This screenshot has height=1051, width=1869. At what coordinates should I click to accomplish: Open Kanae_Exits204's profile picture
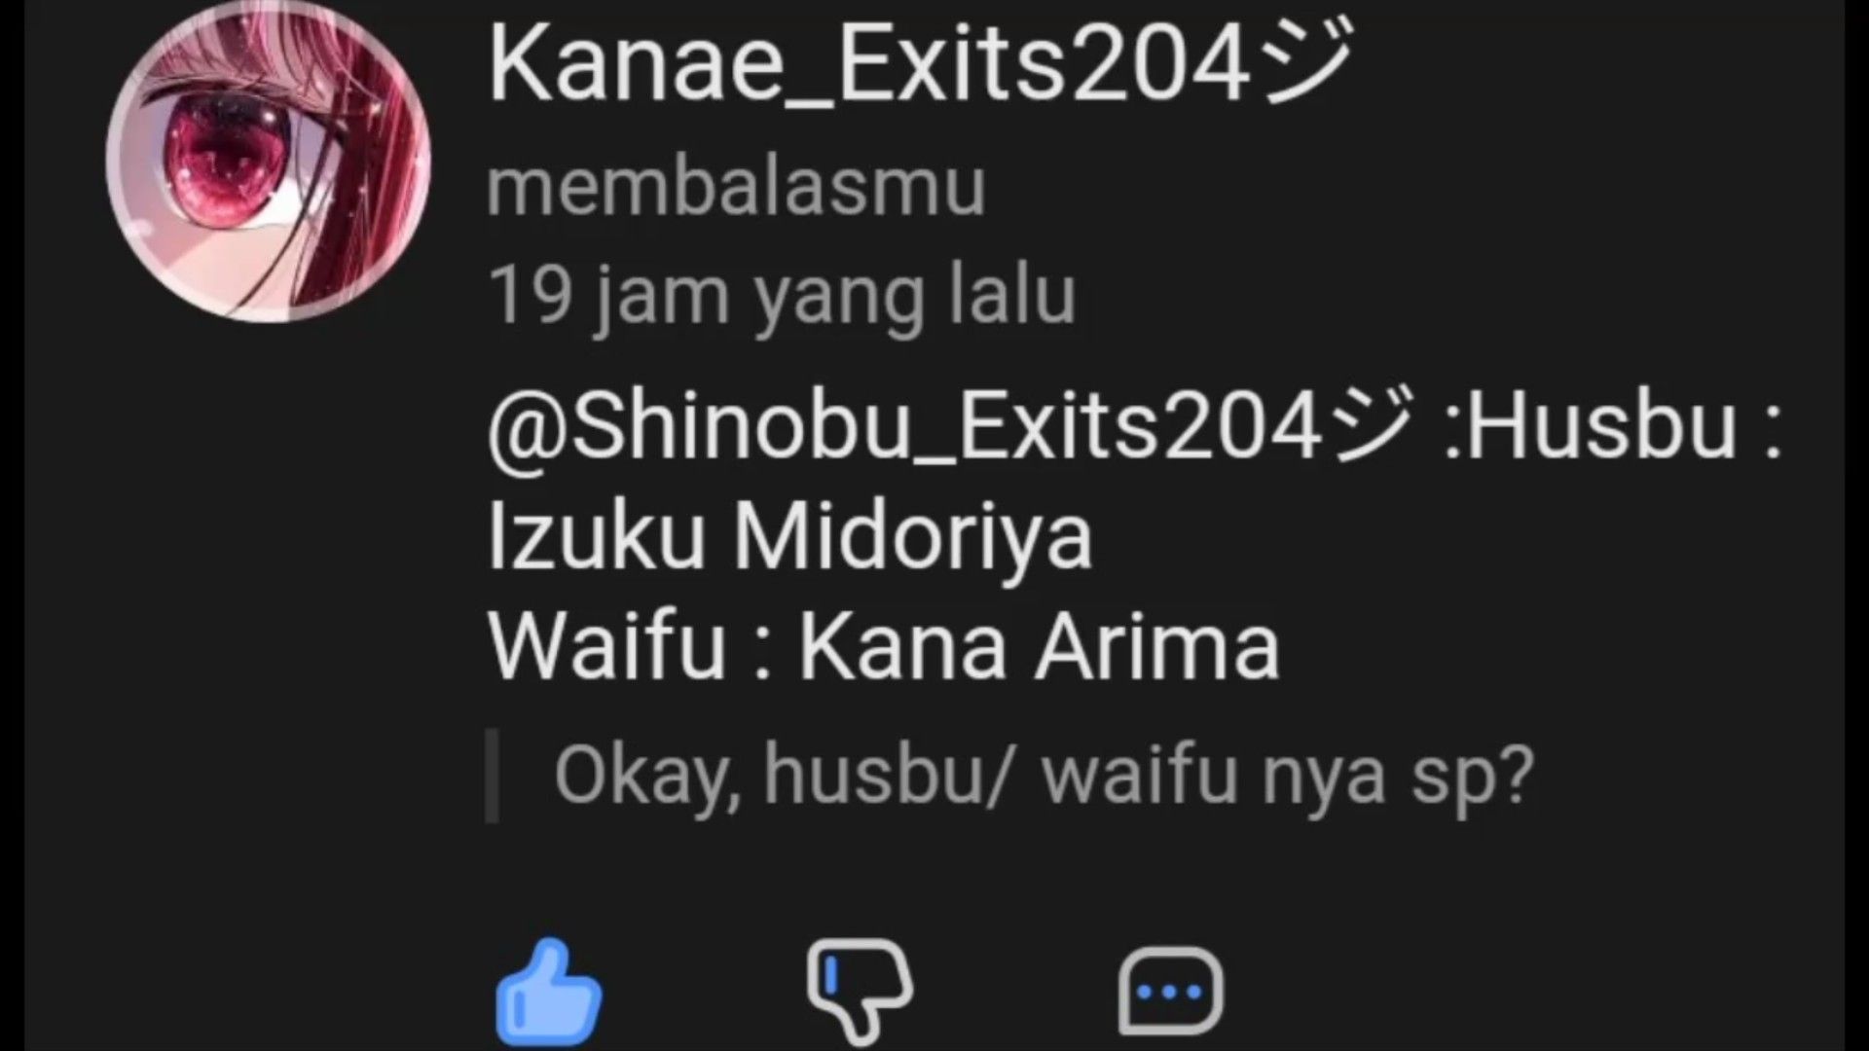268,159
